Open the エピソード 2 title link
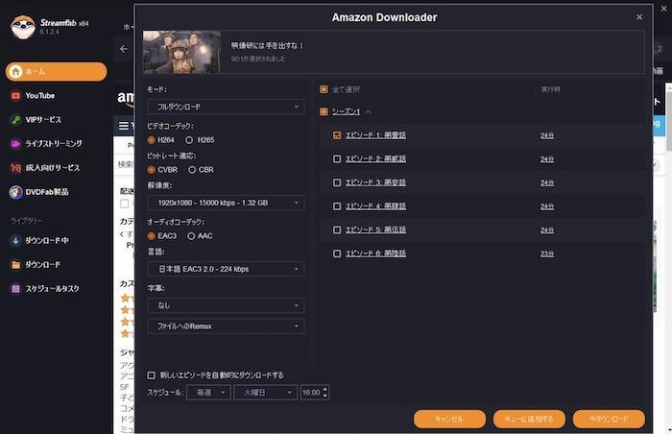This screenshot has width=672, height=434. click(x=375, y=159)
